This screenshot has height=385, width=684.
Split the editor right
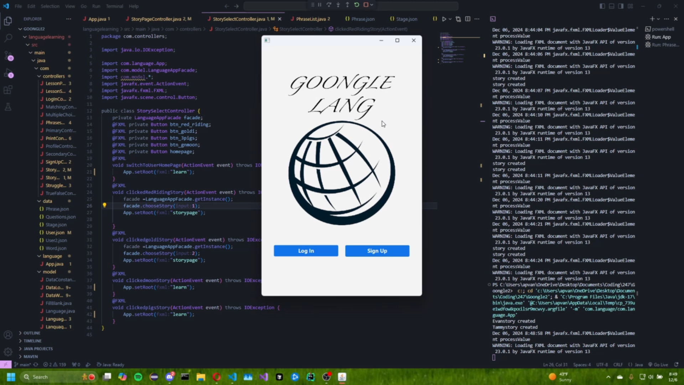point(468,19)
